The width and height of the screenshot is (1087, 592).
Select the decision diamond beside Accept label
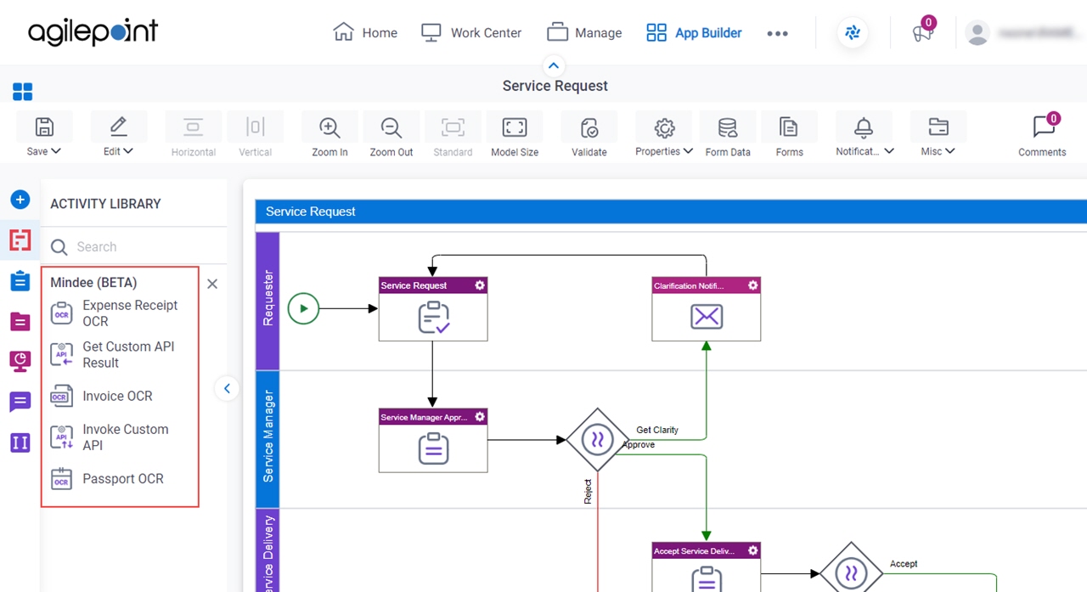click(851, 573)
